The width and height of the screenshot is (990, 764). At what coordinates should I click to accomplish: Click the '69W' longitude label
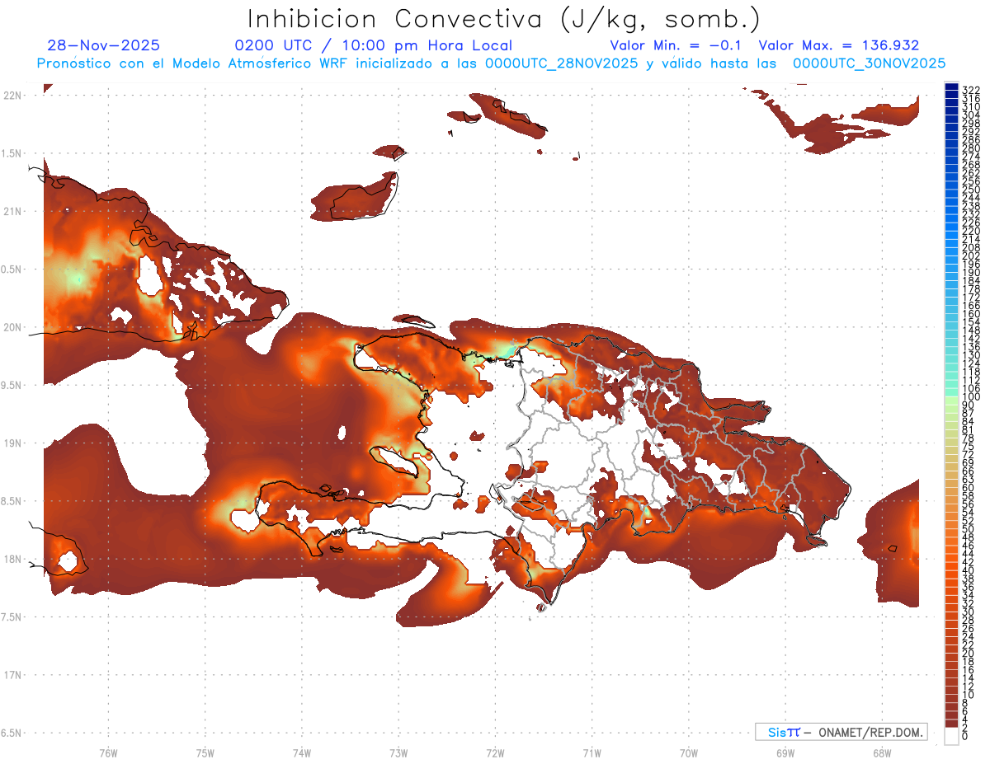point(785,752)
